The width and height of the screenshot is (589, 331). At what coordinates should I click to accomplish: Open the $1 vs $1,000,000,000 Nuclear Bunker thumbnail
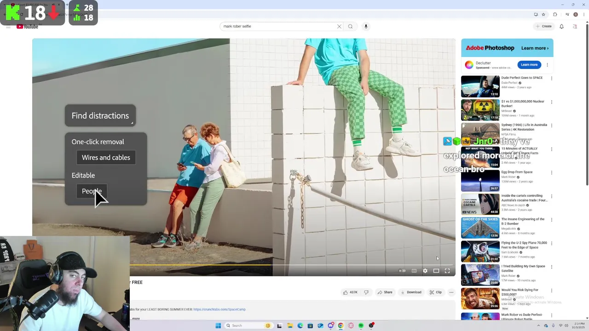coord(480,110)
